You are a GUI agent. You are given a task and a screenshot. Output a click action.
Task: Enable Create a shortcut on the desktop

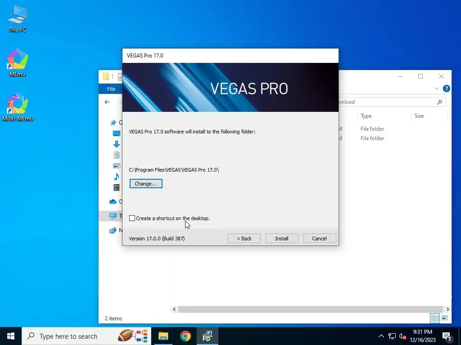click(132, 218)
